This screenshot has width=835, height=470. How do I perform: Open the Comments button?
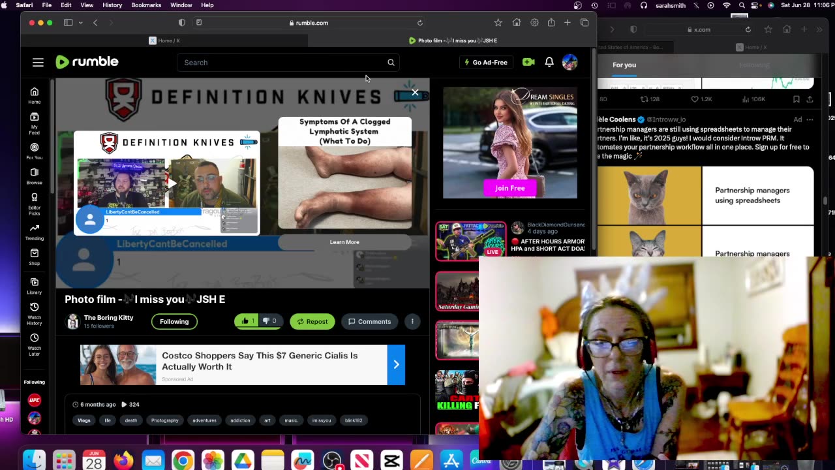369,321
